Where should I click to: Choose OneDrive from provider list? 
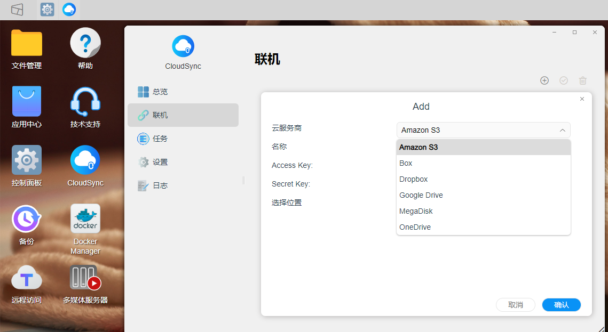pos(484,227)
